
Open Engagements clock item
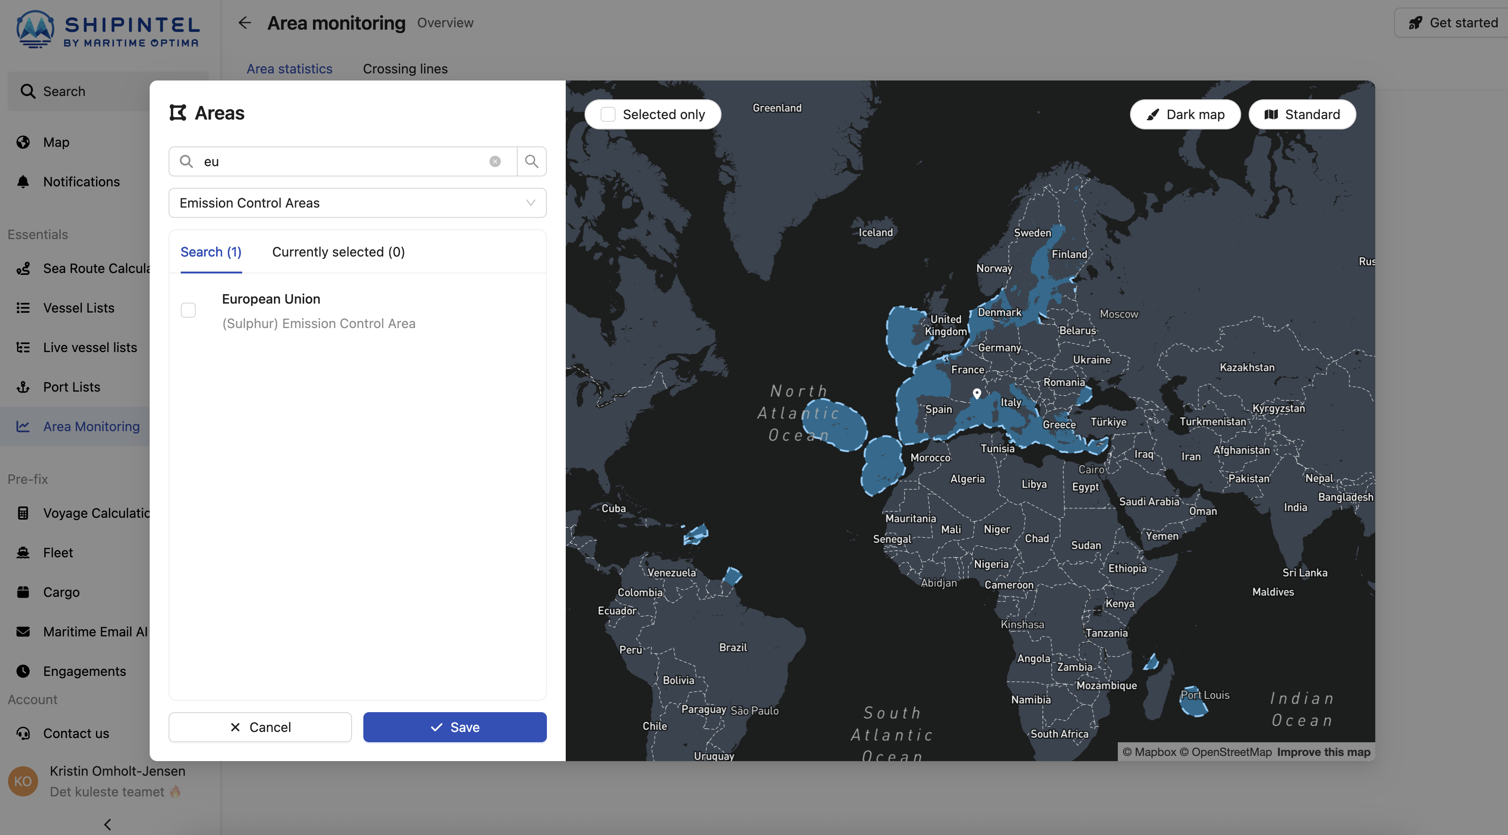coord(84,671)
